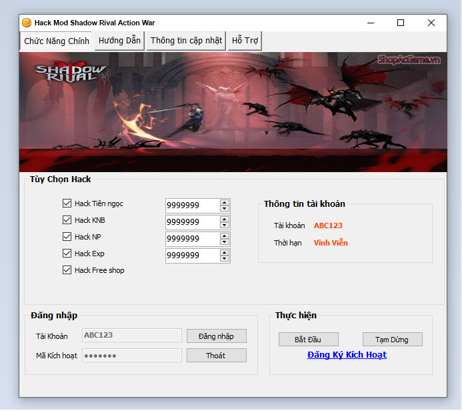Minimize the Hack Mod window
462x411 pixels.
371,23
